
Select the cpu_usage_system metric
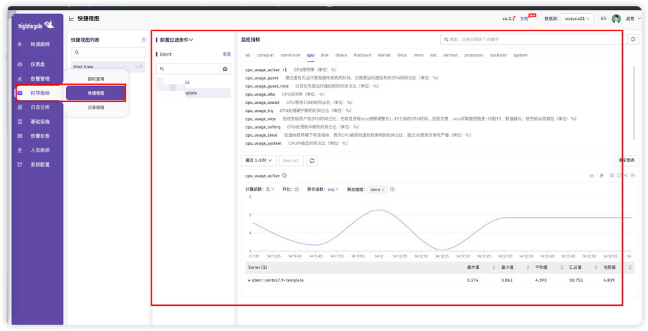tap(263, 144)
